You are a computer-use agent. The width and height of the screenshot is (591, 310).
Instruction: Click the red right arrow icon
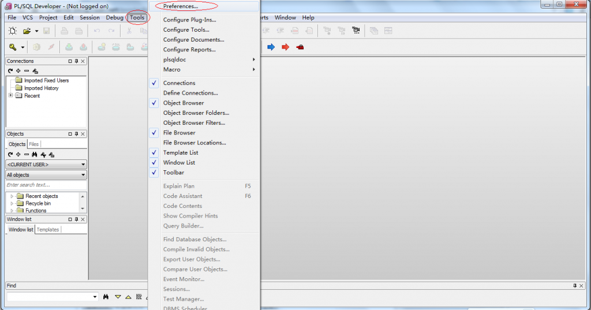pos(285,47)
